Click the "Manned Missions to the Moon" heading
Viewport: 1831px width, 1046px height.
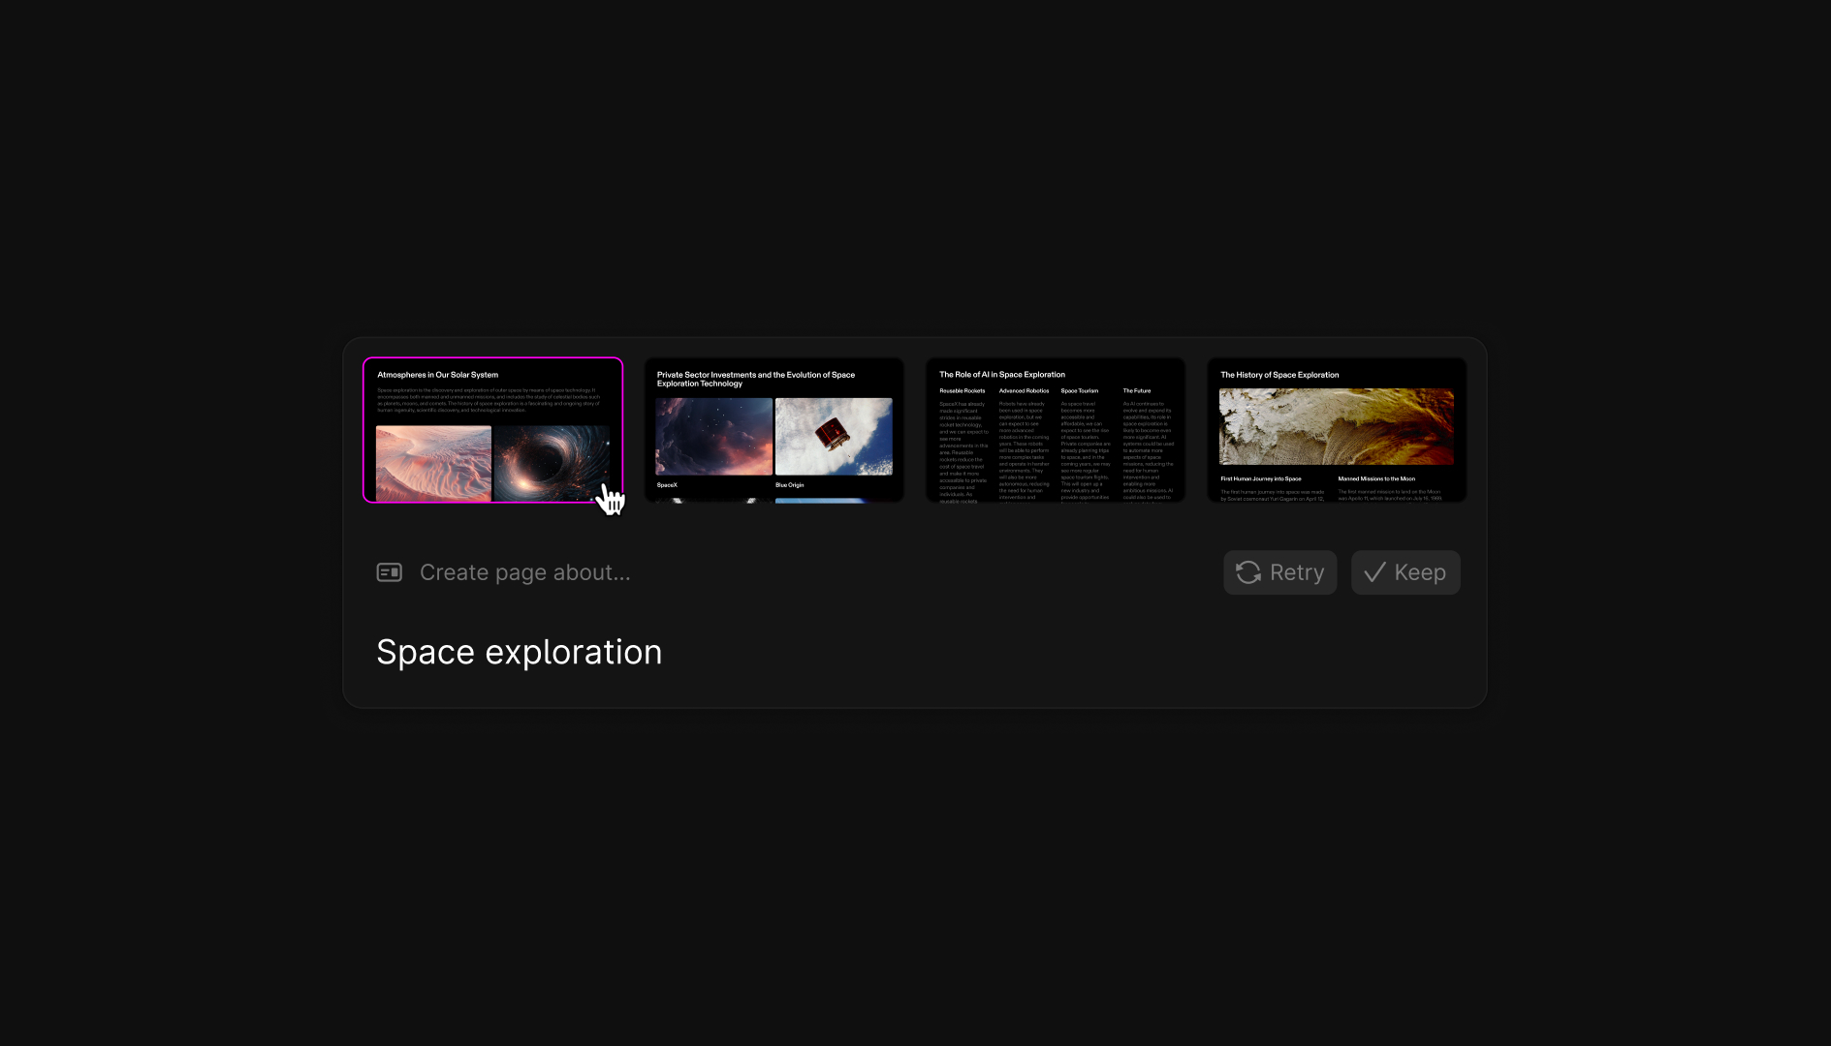pos(1375,478)
